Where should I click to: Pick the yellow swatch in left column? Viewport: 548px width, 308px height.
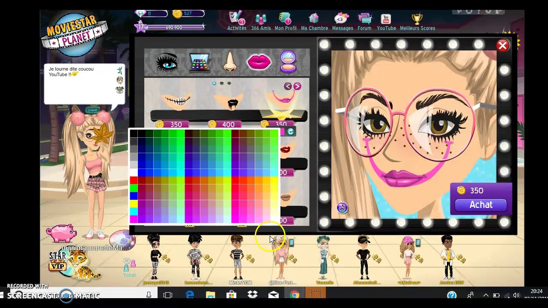(134, 204)
